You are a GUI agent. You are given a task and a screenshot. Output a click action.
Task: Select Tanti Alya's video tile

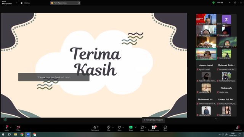tap(206, 42)
